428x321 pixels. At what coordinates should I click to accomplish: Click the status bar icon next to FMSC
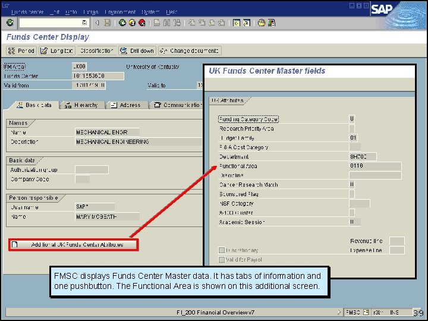pos(366,312)
